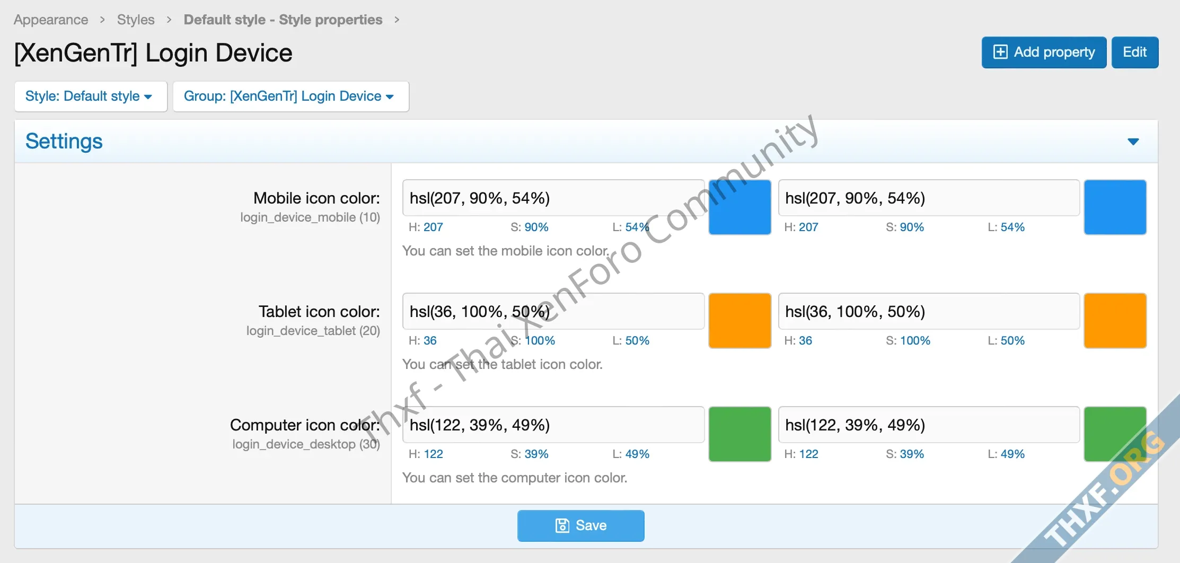Click the Save button
The height and width of the screenshot is (563, 1180).
(580, 525)
